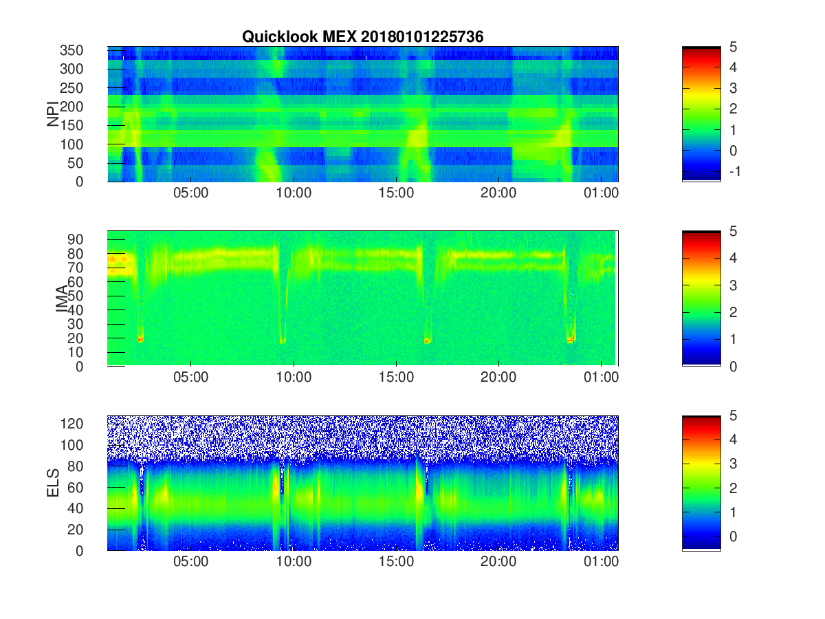
Task: Click 20:00 under the IMA panel
Action: coord(498,378)
